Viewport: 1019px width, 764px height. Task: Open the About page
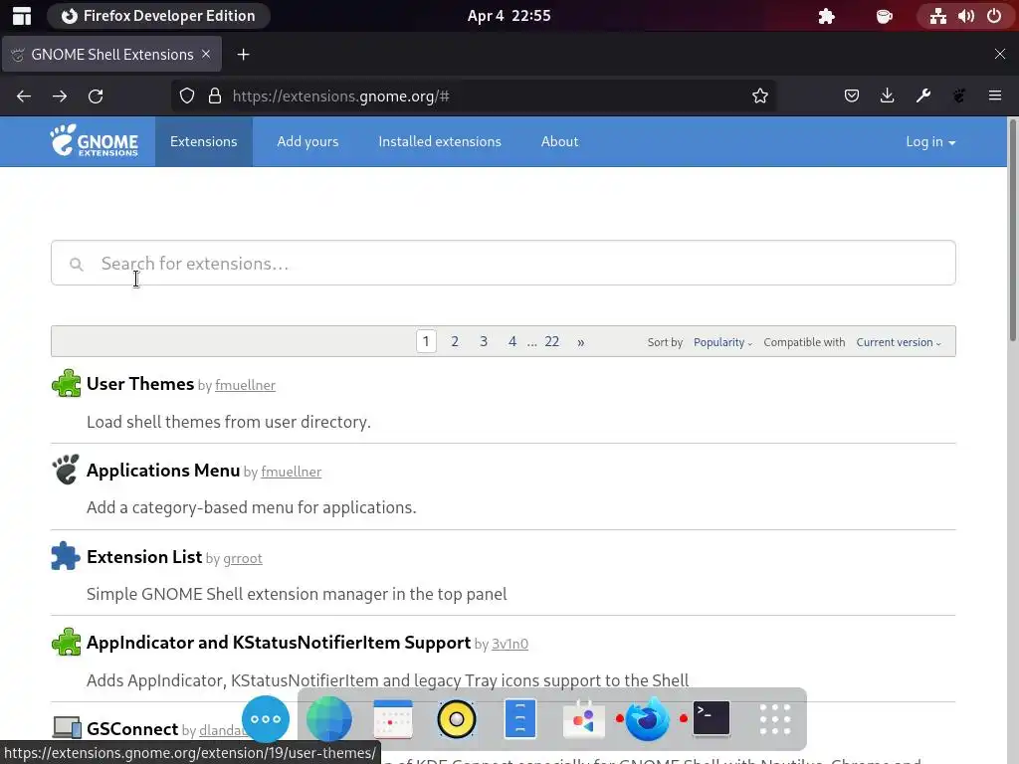[x=559, y=141]
